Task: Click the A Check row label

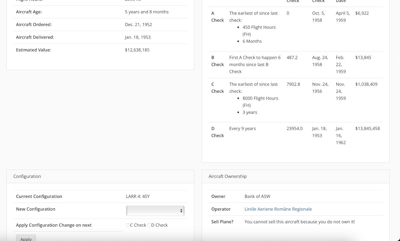Action: click(x=217, y=17)
